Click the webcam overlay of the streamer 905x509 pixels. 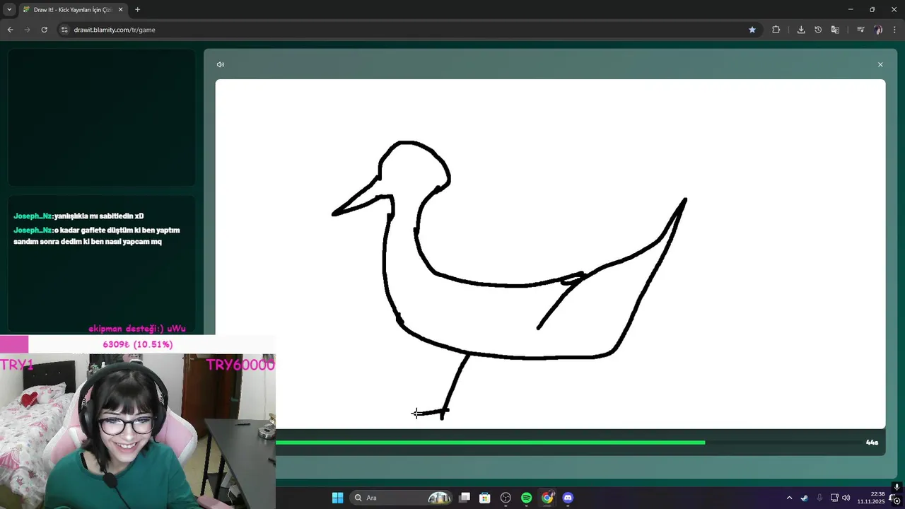pos(138,431)
